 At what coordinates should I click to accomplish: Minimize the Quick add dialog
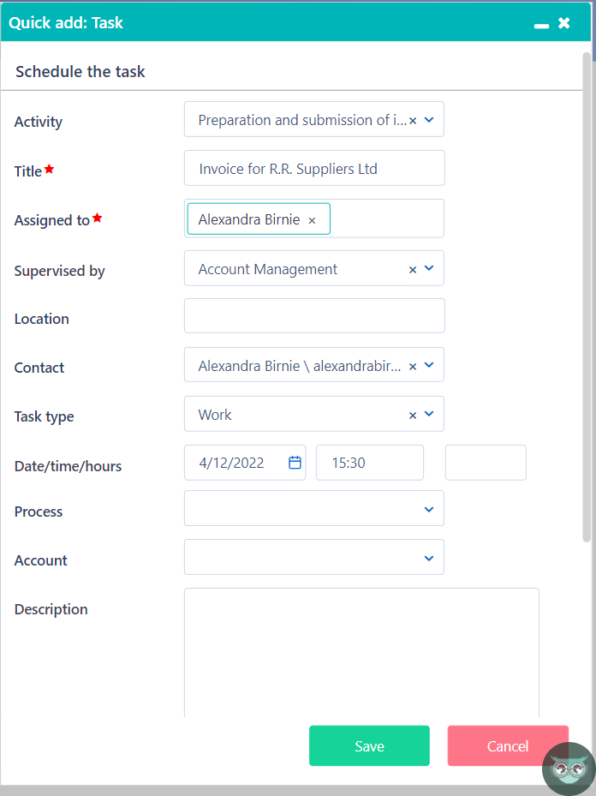(541, 23)
